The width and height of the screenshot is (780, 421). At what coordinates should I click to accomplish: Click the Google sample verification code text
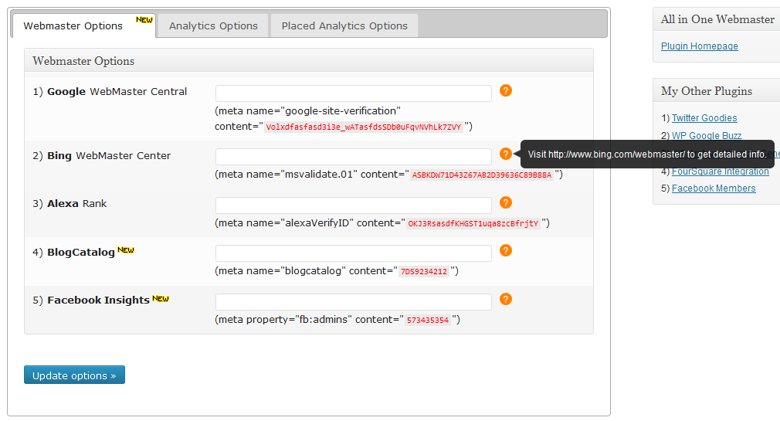[x=363, y=127]
